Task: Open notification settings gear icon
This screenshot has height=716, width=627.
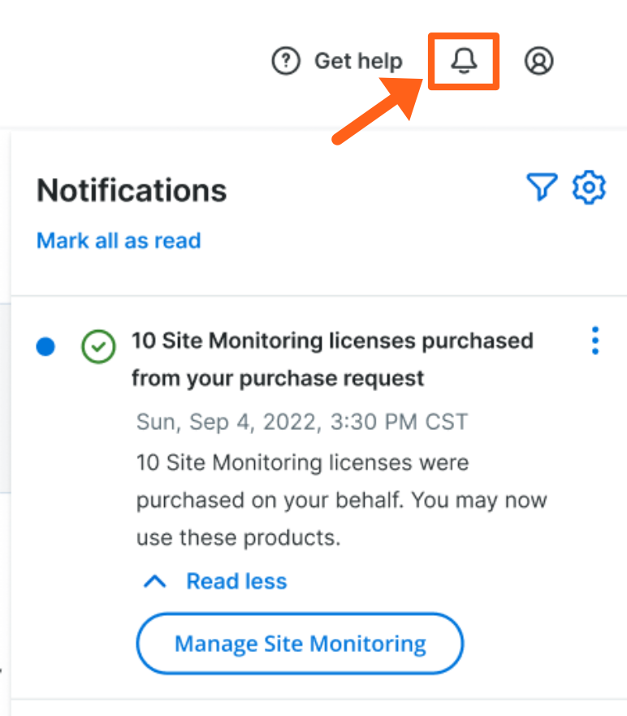Action: pyautogui.click(x=589, y=188)
